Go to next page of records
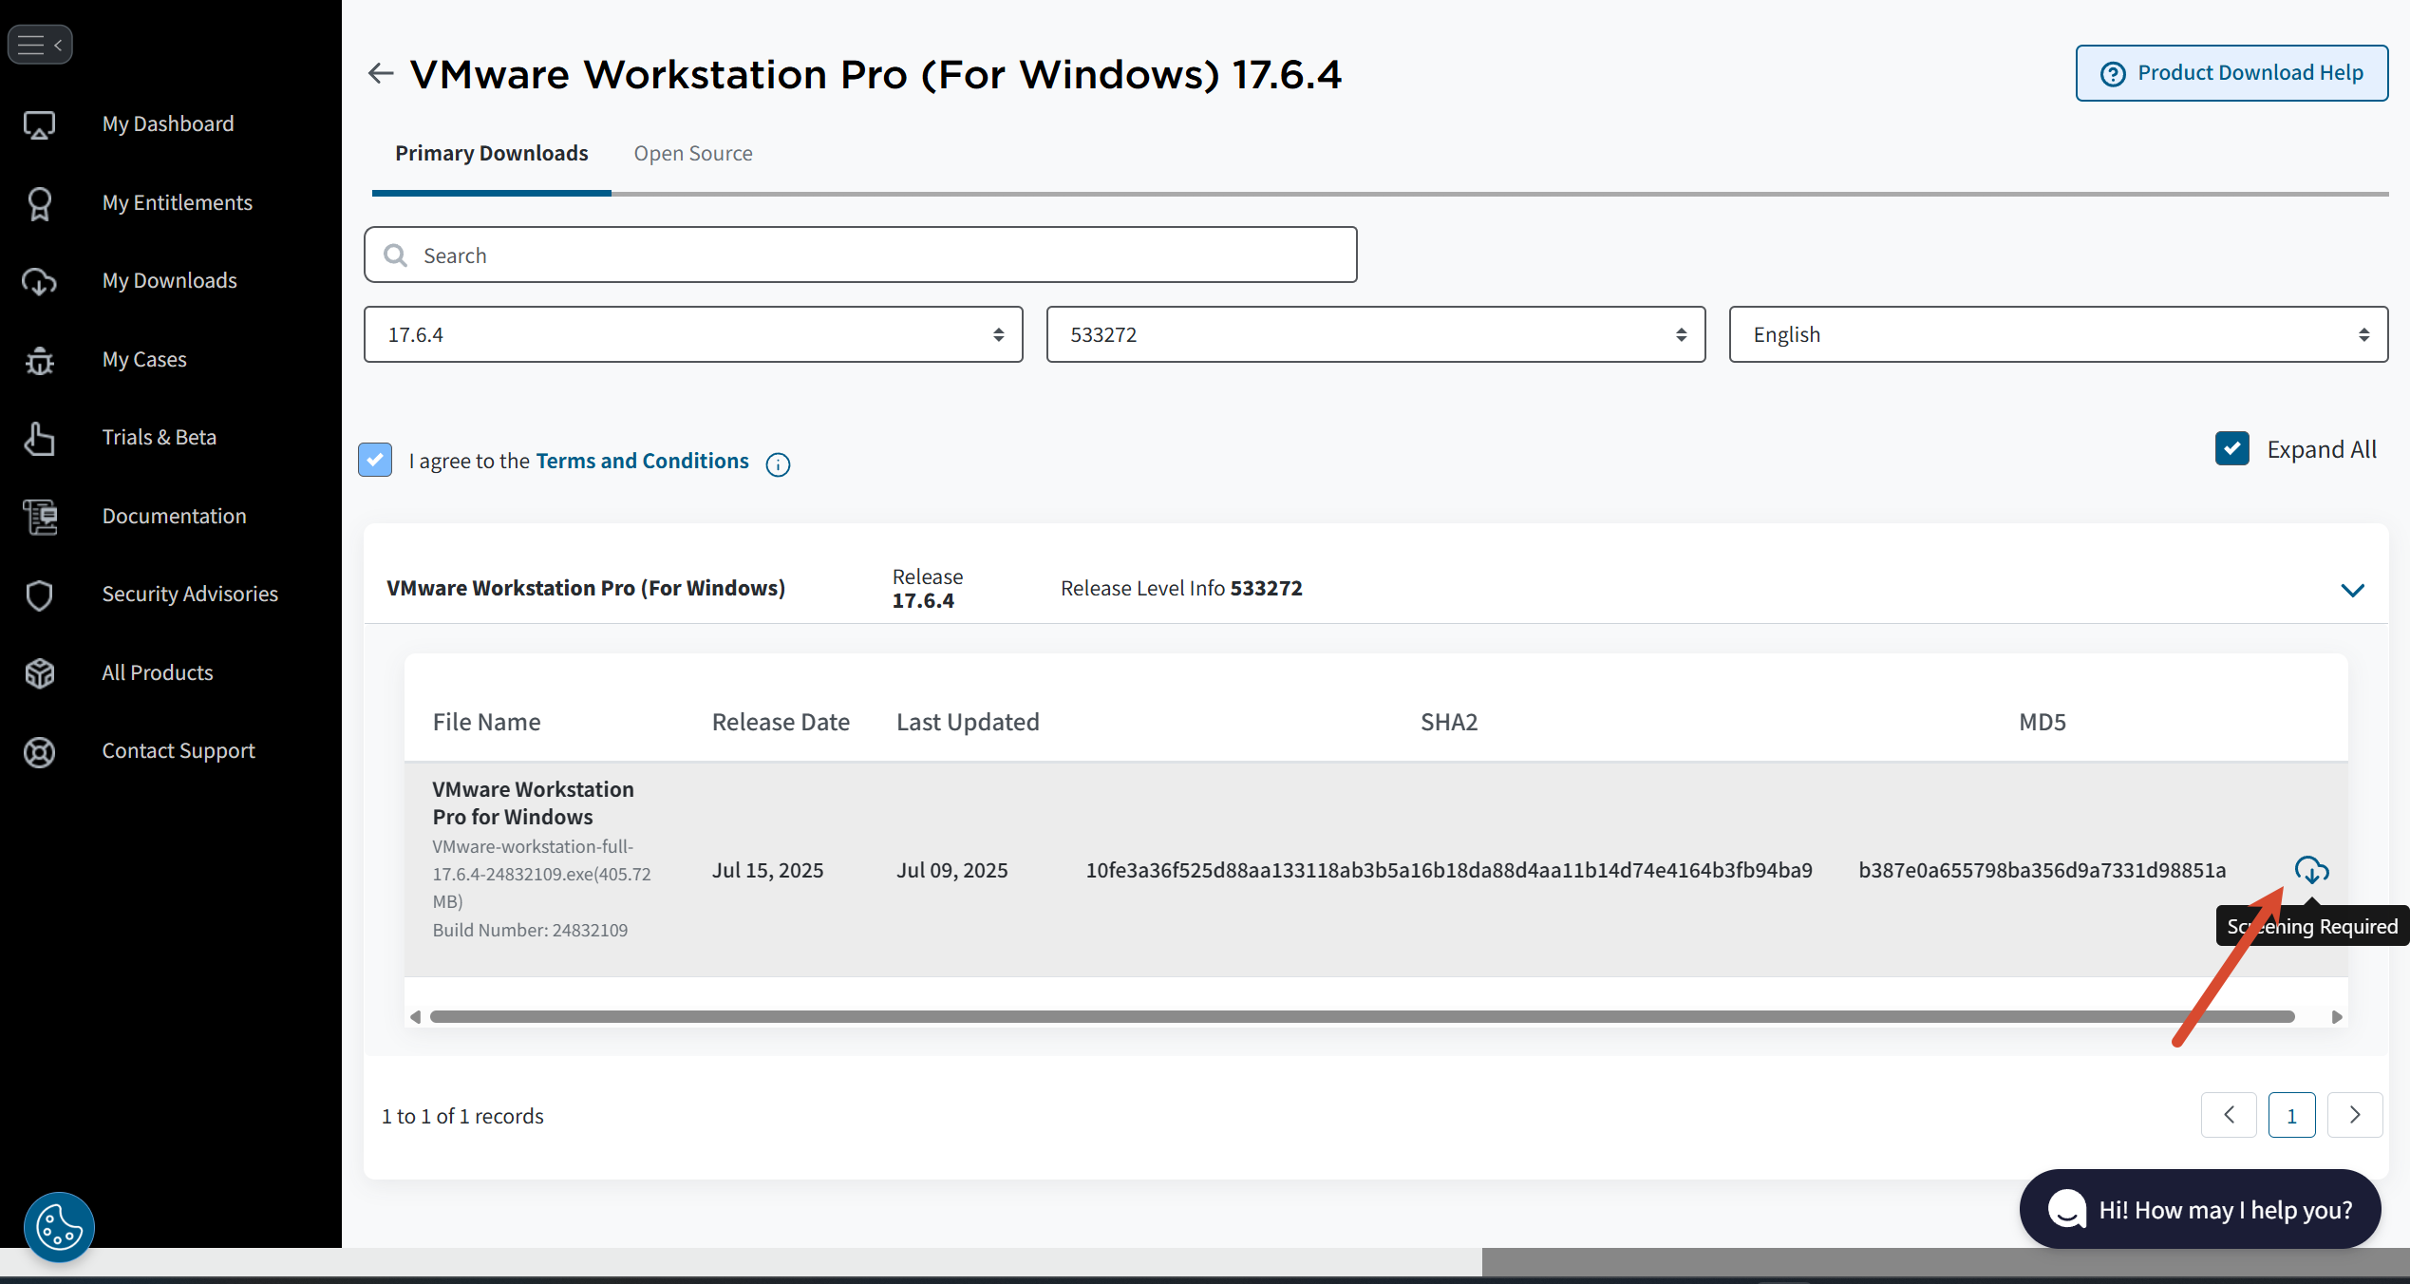 (x=2355, y=1115)
